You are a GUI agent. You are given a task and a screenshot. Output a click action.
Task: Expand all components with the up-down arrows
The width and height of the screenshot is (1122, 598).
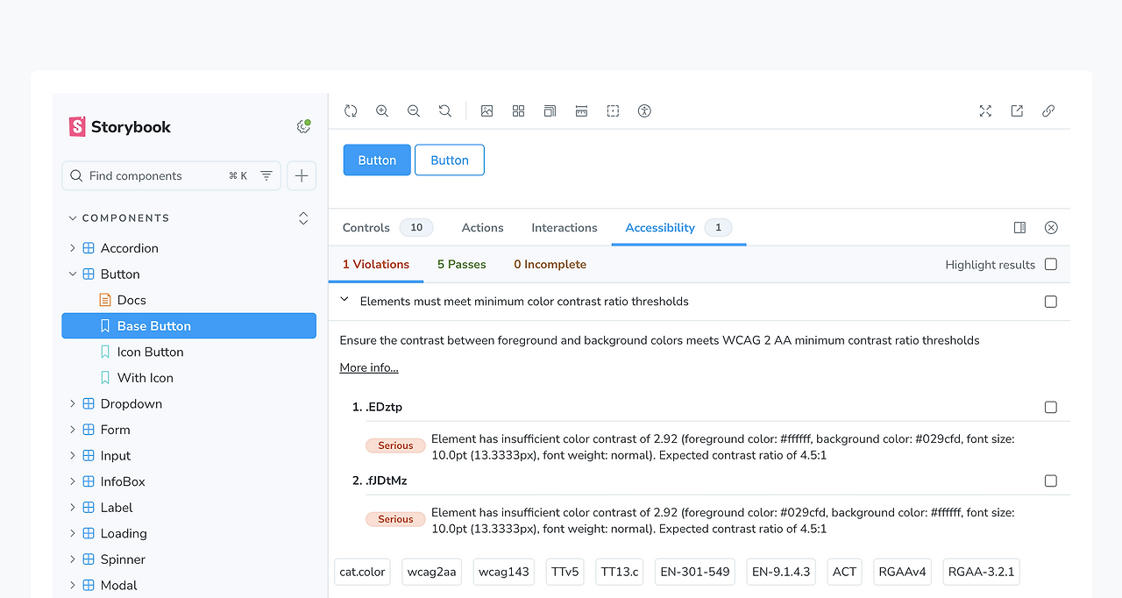(x=303, y=217)
